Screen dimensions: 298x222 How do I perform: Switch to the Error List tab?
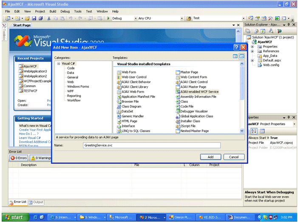(18, 202)
